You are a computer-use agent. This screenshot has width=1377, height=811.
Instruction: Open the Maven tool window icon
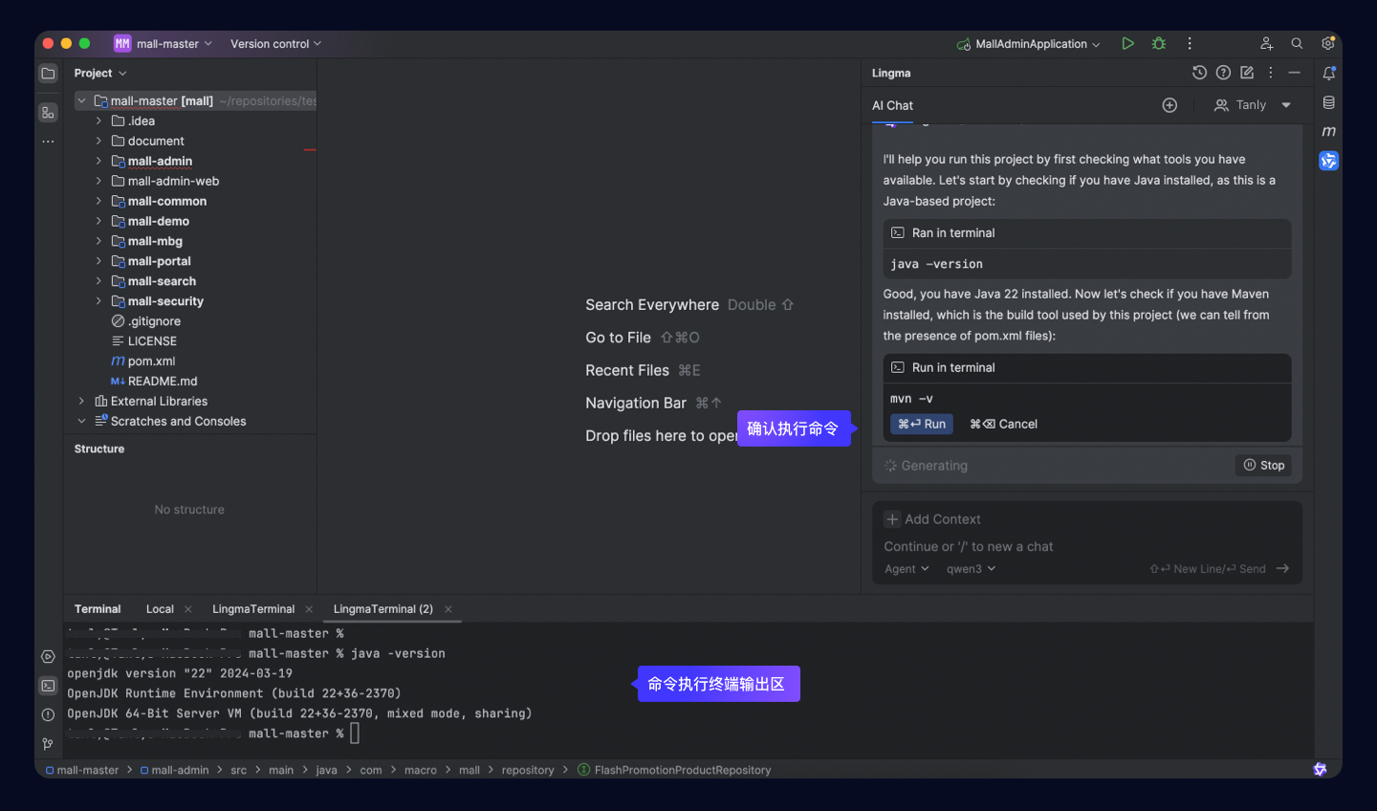(1328, 131)
